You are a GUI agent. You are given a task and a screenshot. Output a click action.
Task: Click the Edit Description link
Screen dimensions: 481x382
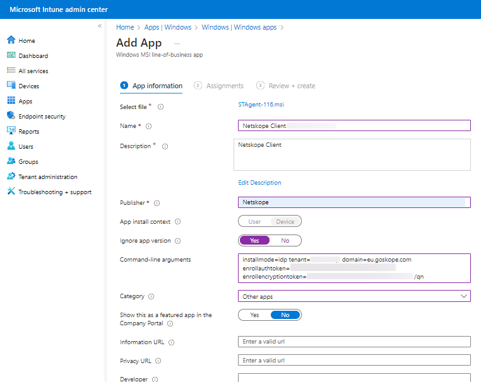(259, 183)
